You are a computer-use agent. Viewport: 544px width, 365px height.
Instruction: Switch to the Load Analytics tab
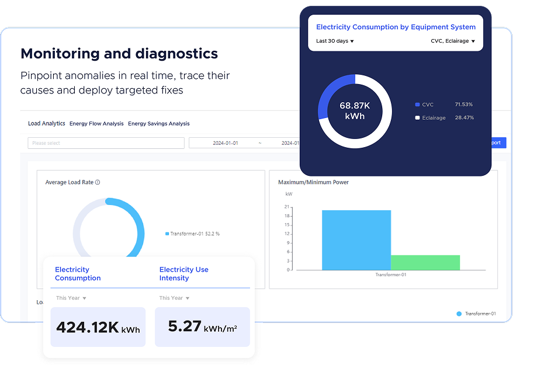click(47, 124)
